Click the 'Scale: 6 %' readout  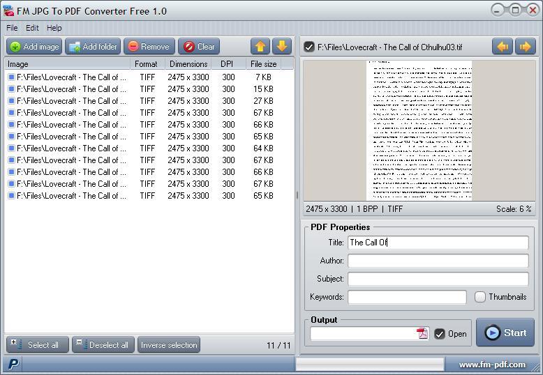[514, 209]
